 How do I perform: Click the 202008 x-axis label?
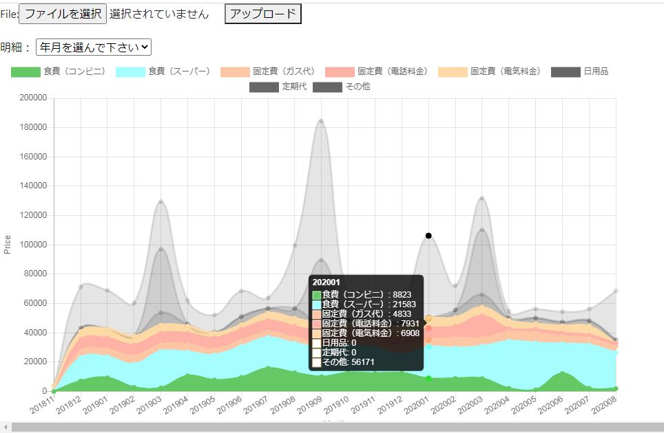click(x=604, y=405)
